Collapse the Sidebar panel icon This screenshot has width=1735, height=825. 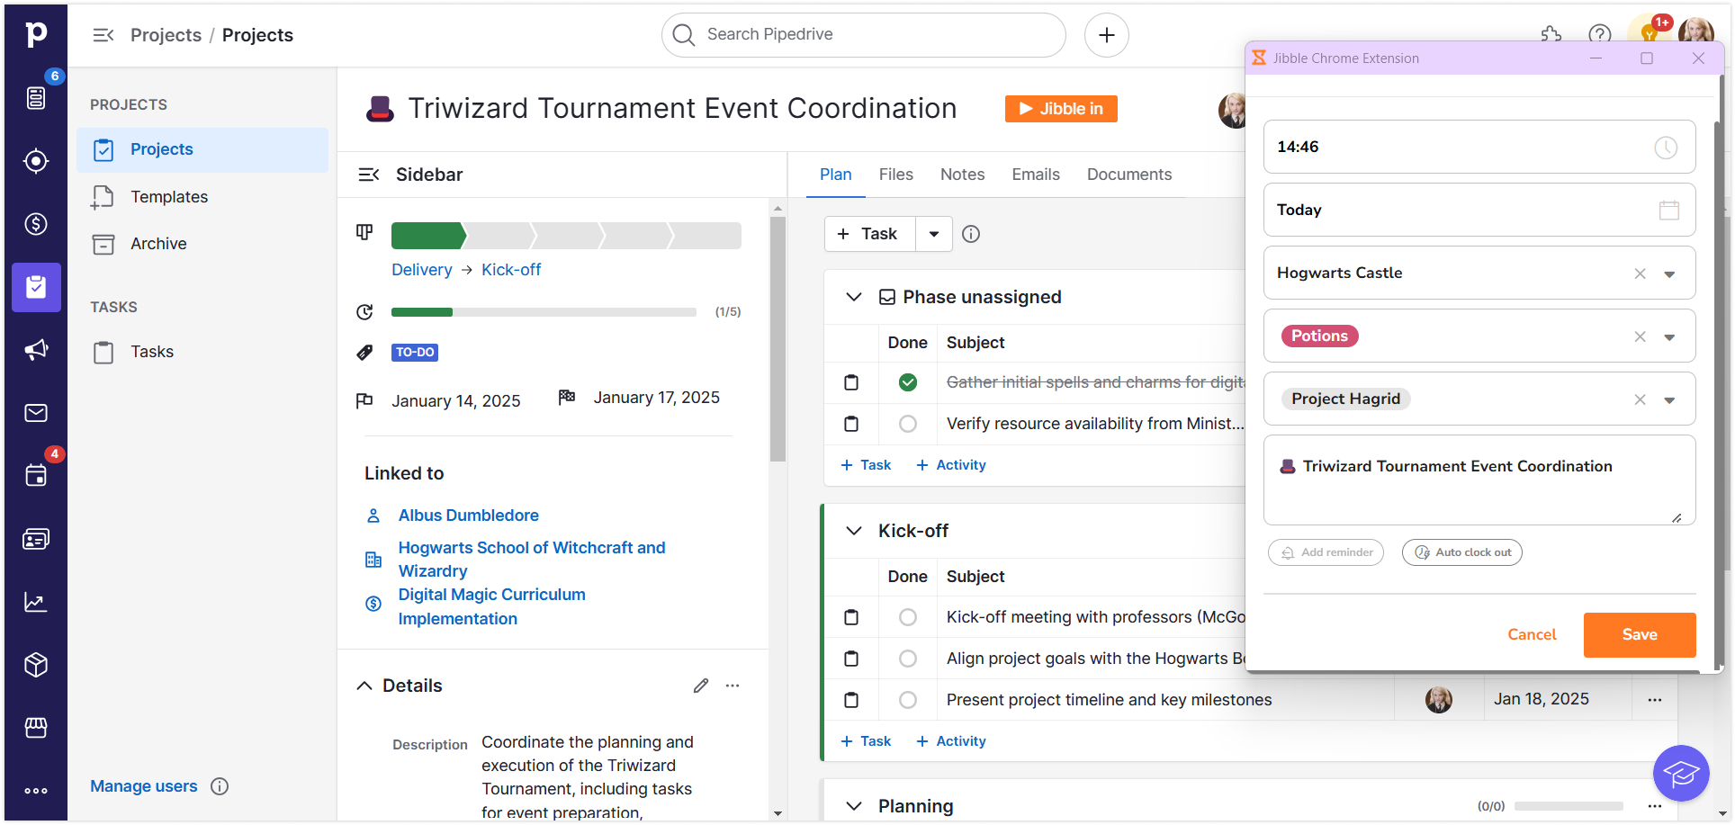pyautogui.click(x=369, y=175)
